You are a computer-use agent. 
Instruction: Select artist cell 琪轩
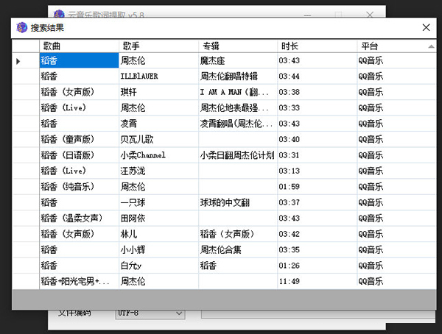158,92
